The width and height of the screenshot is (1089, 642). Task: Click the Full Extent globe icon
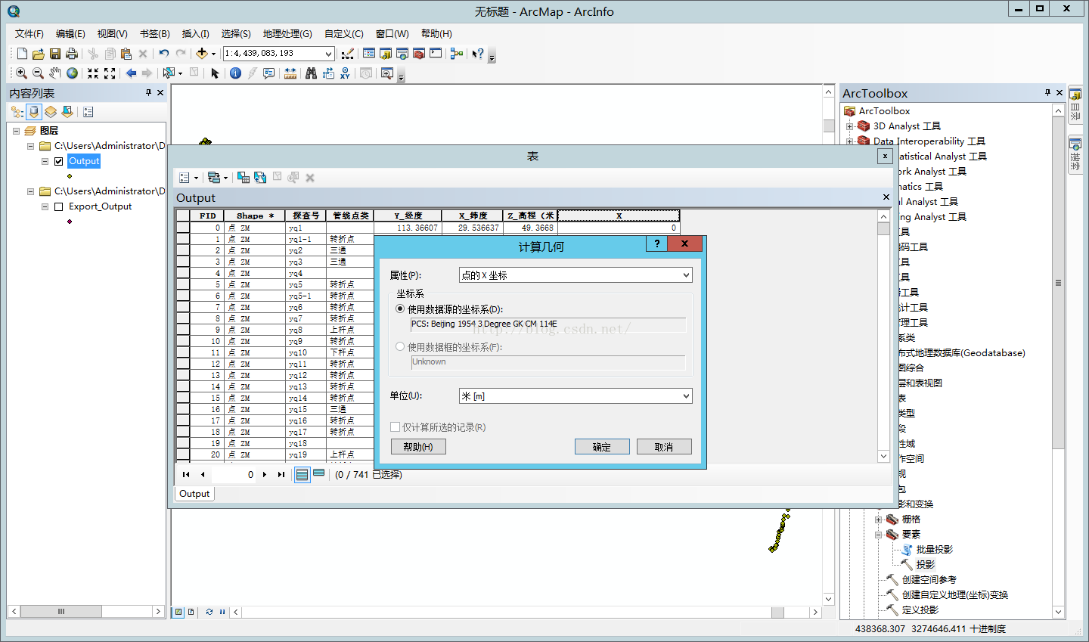coord(72,73)
